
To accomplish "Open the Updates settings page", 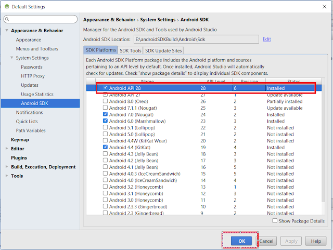I will 30,85.
